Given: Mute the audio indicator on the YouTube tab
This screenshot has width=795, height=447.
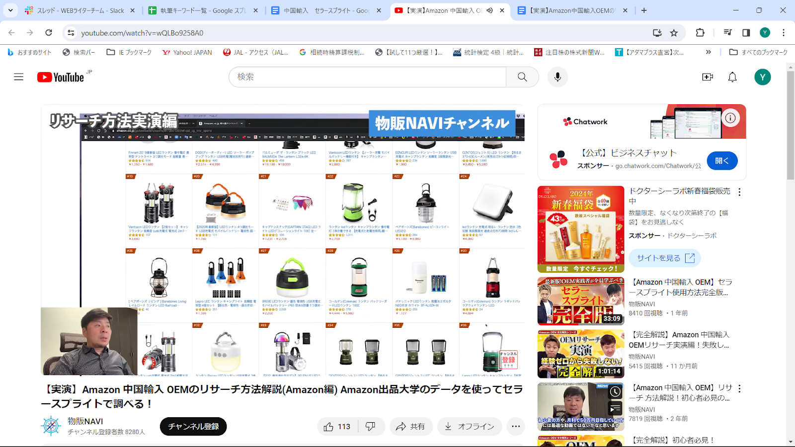Looking at the screenshot, I should tap(489, 10).
